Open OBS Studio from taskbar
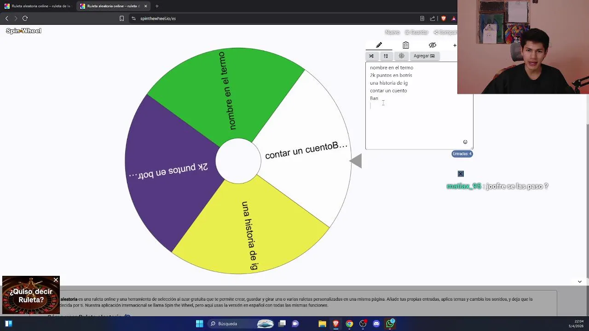Screen dimensions: 589x331 (363, 324)
